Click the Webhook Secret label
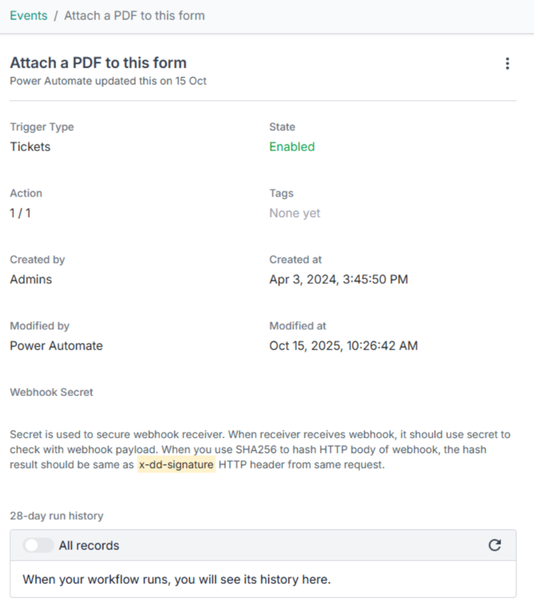Viewport: 534px width, 612px height. pyautogui.click(x=52, y=392)
